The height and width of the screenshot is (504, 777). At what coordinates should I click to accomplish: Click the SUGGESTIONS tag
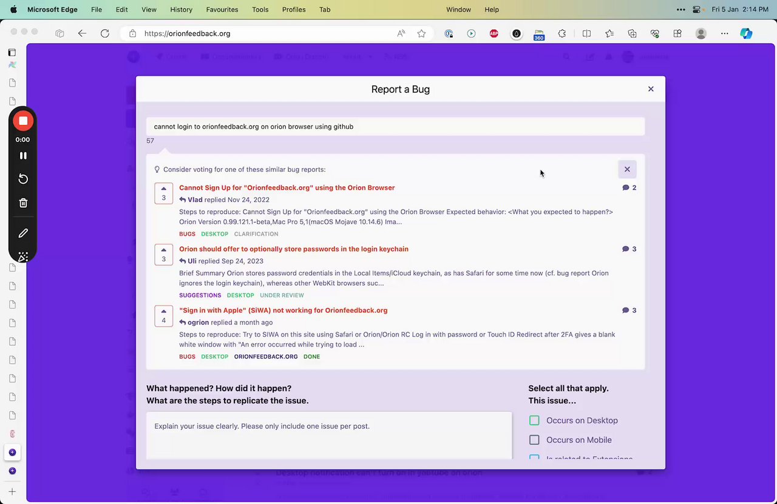[200, 295]
